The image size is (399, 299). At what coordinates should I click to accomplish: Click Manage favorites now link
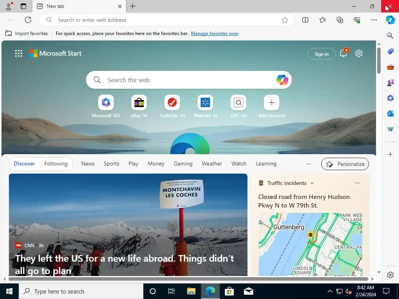click(x=215, y=33)
